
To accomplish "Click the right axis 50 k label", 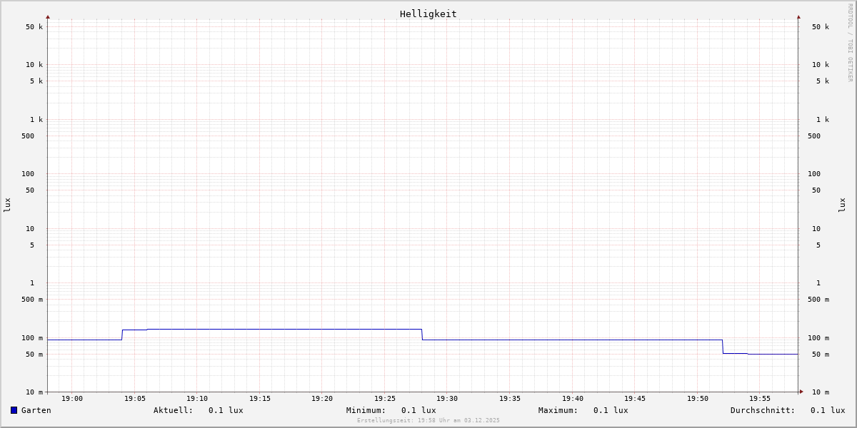I will [x=821, y=27].
